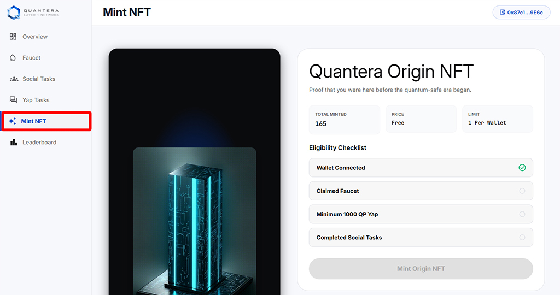Click the Quantera Origin NFT heading

pos(391,72)
